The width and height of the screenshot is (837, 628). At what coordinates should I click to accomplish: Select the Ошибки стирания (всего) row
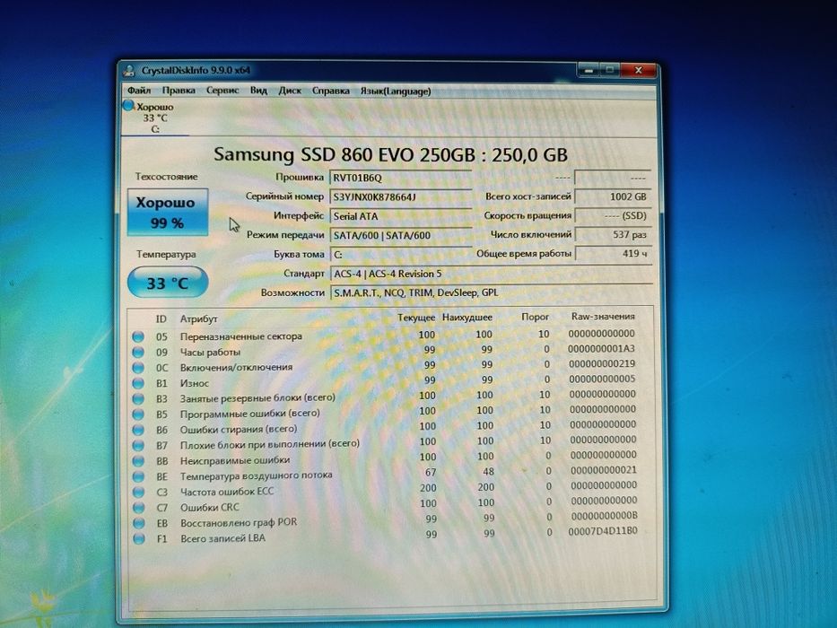tap(384, 428)
